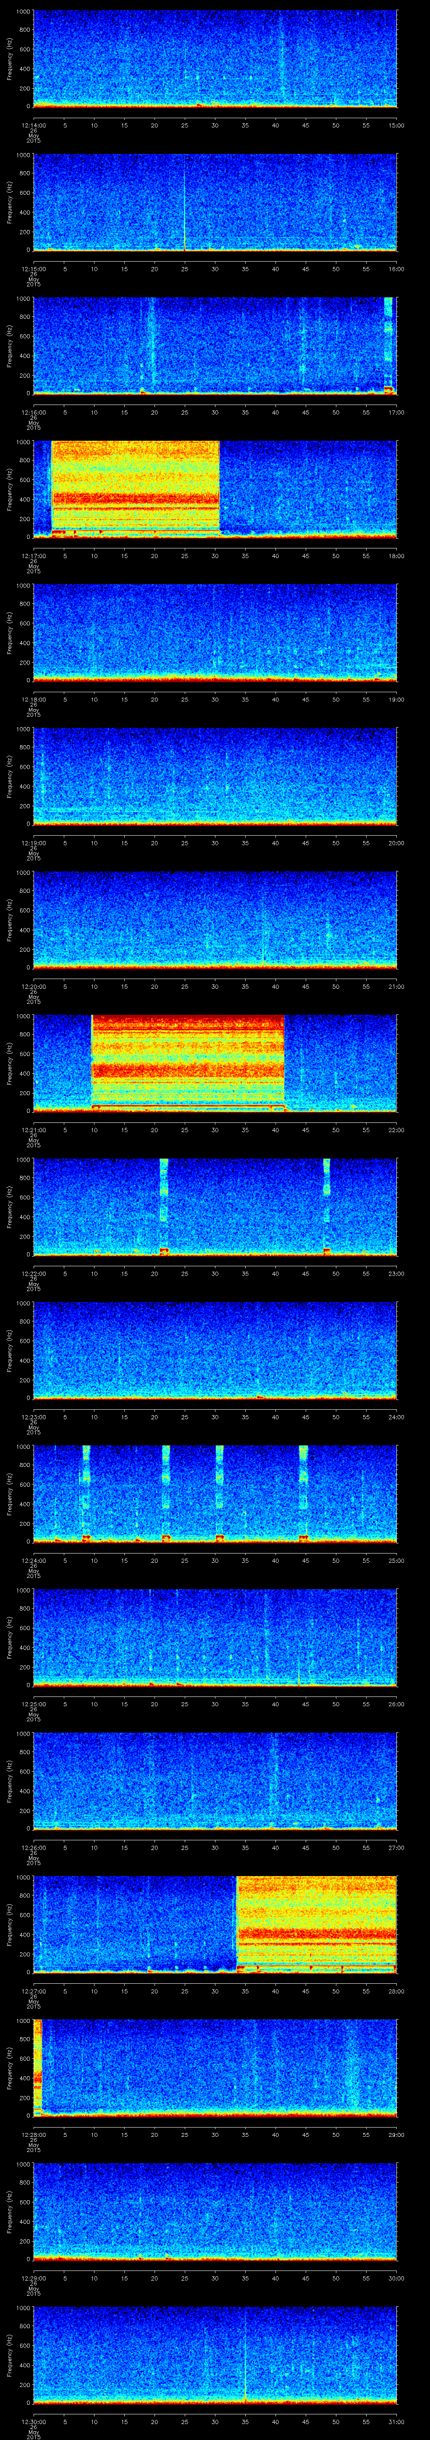
Task: Click the 12:25:00 spectrogram panel
Action: coord(215,1638)
